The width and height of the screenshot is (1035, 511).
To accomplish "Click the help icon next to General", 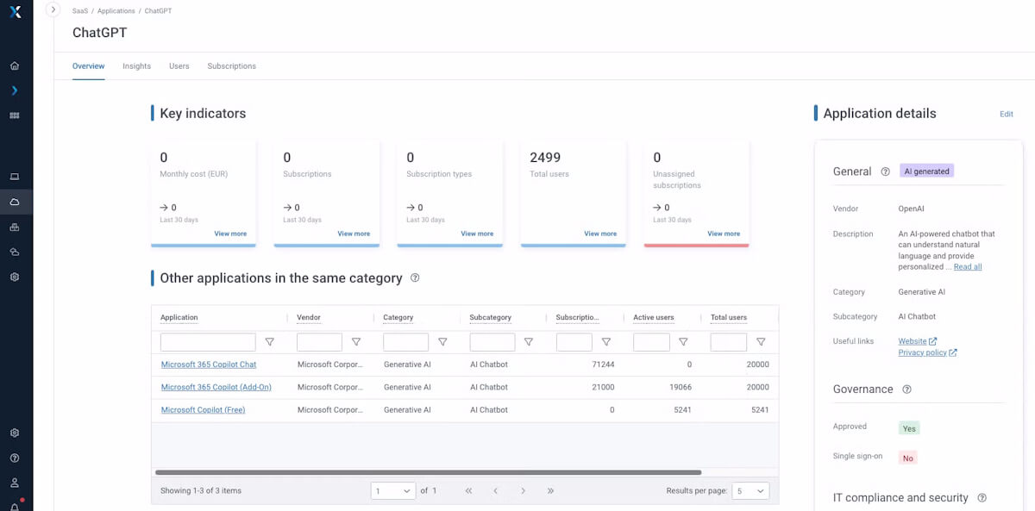I will [x=885, y=171].
